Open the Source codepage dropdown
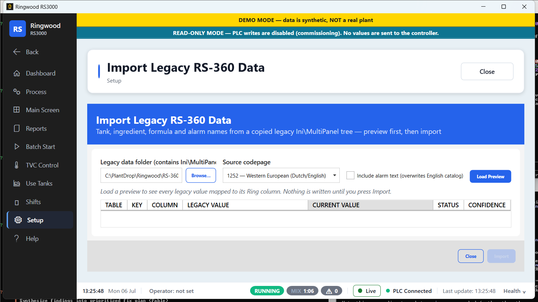Viewport: 538px width, 302px height. (281, 175)
